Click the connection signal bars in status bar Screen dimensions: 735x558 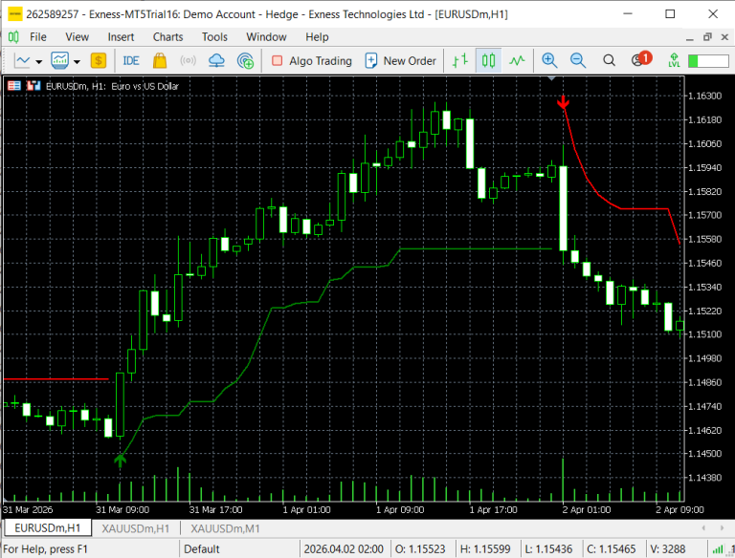(x=717, y=549)
